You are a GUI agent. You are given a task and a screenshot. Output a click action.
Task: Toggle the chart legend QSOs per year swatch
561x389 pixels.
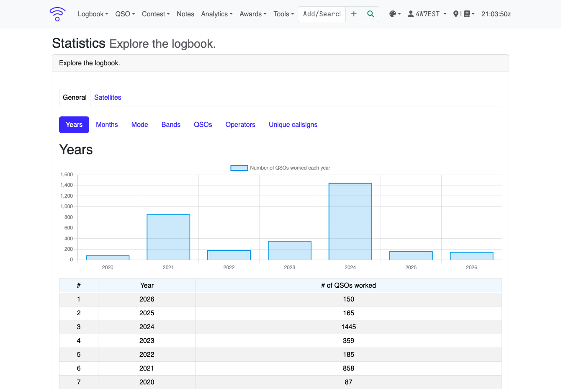(x=239, y=168)
